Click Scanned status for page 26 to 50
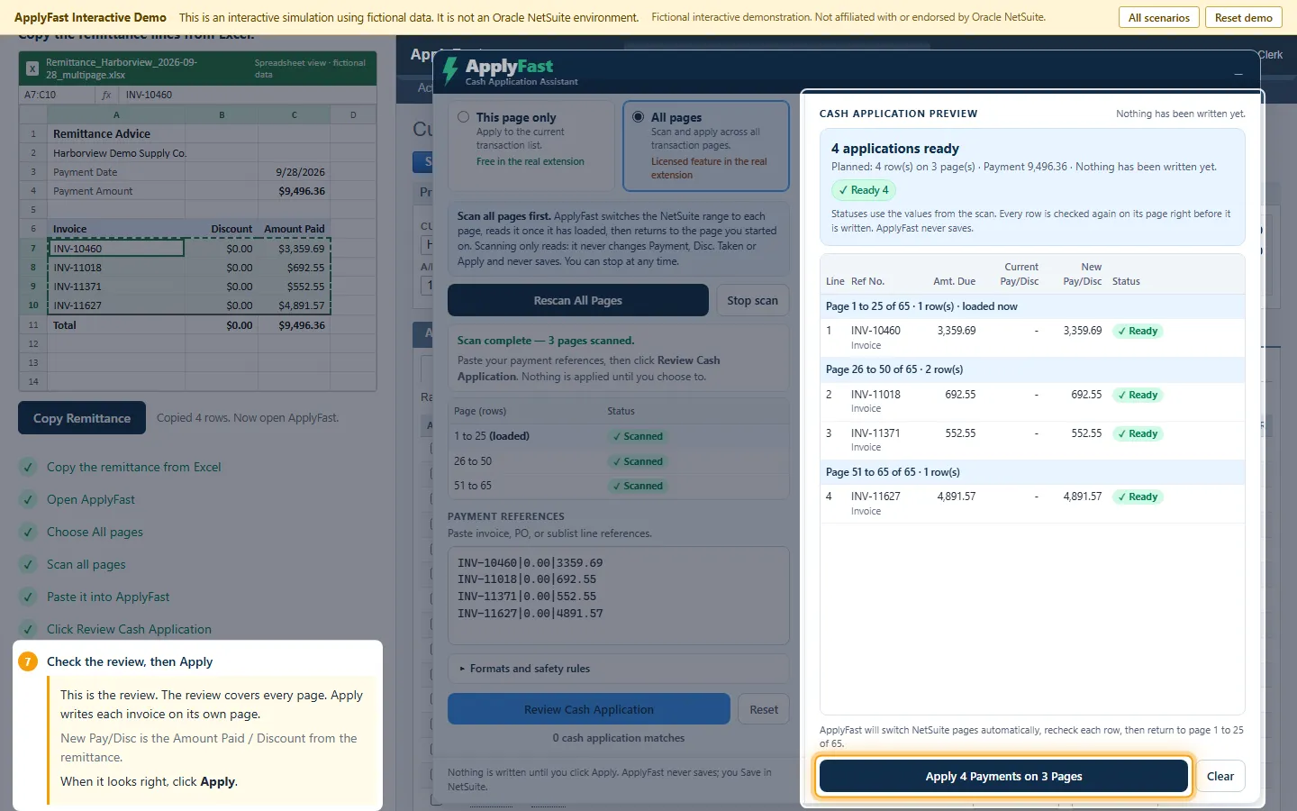1297x811 pixels. [x=638, y=461]
